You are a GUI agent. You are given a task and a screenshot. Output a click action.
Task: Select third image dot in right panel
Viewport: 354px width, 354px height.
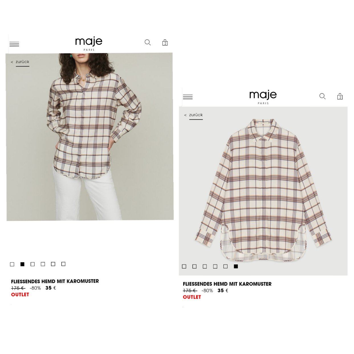pyautogui.click(x=205, y=266)
